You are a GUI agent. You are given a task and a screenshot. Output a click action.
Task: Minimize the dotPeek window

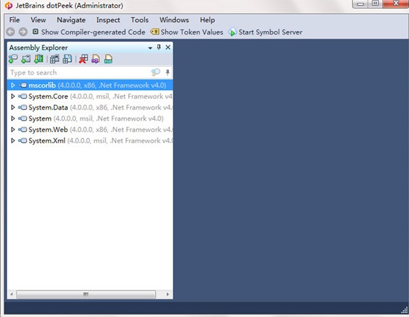click(361, 3)
